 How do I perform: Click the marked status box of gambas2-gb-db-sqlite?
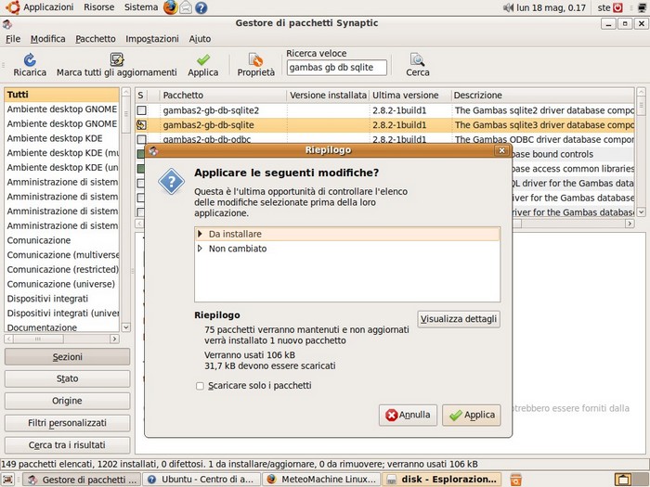(x=142, y=124)
